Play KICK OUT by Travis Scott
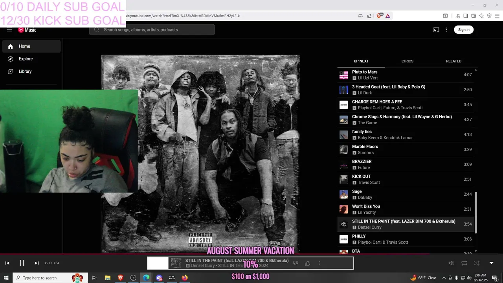 [x=406, y=179]
